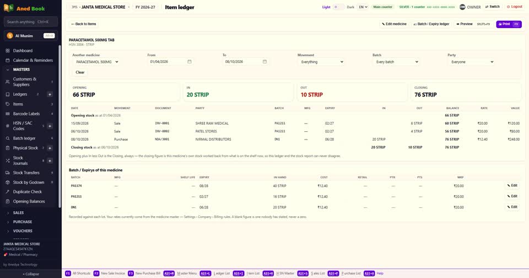Add new Physical Stock entry with plus
The height and width of the screenshot is (278, 529).
point(50,148)
